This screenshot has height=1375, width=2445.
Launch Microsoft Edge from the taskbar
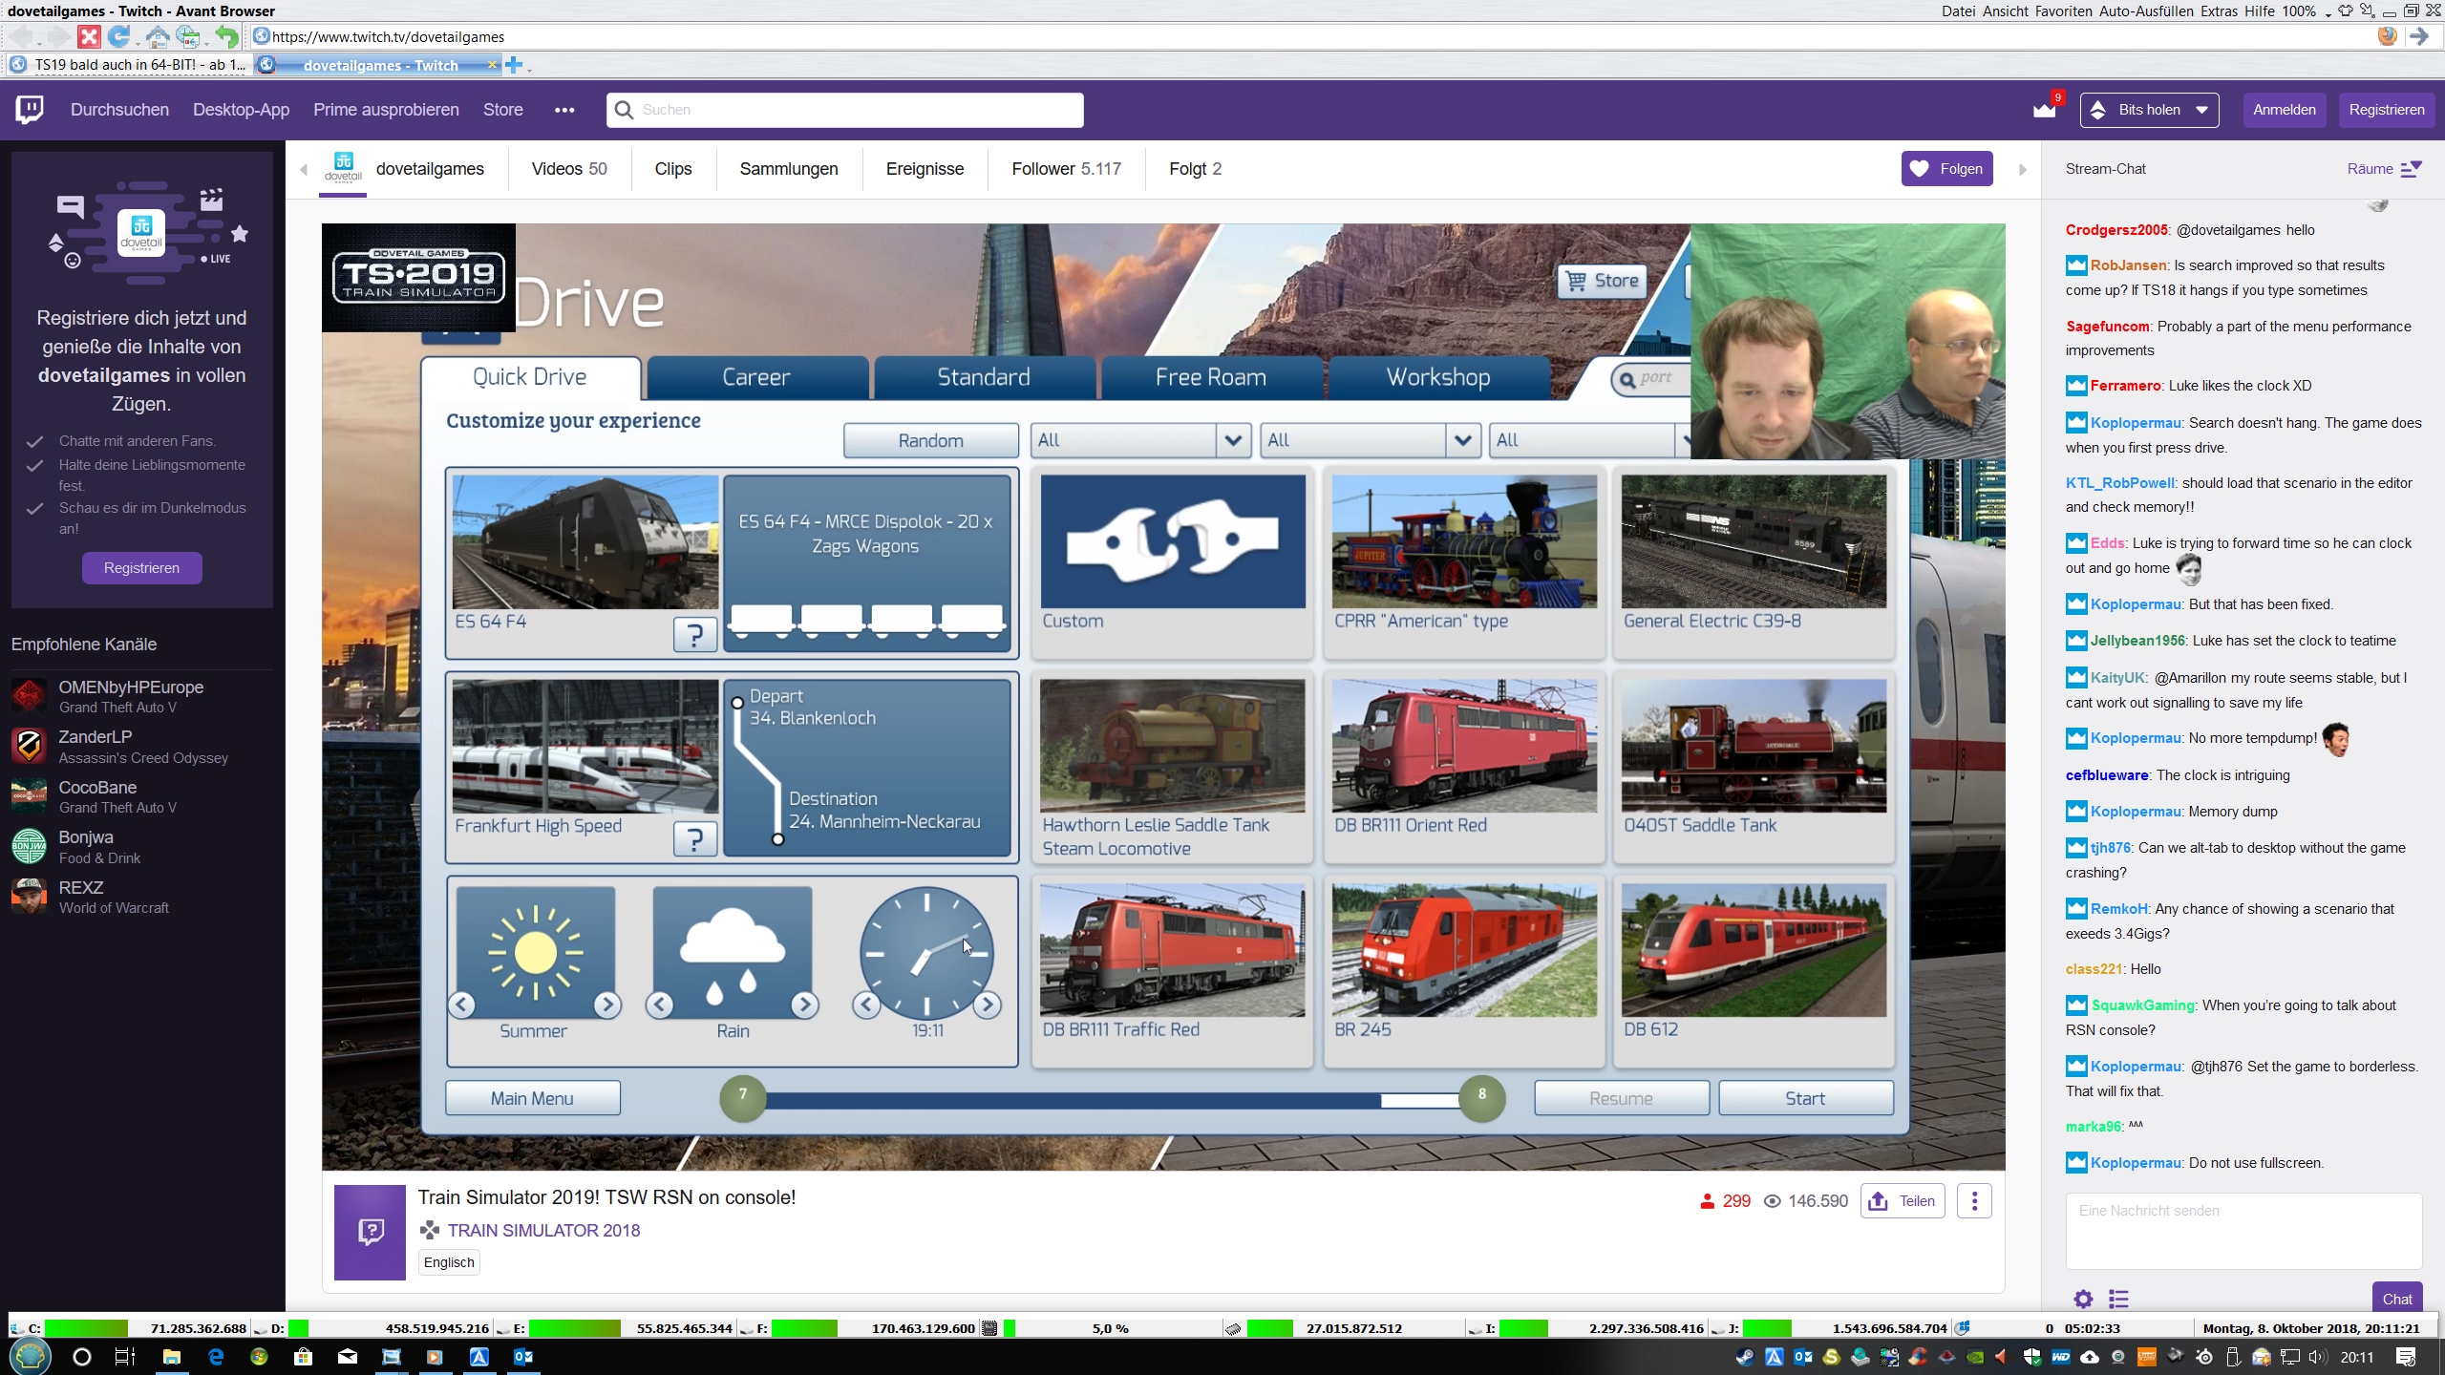pyautogui.click(x=215, y=1357)
